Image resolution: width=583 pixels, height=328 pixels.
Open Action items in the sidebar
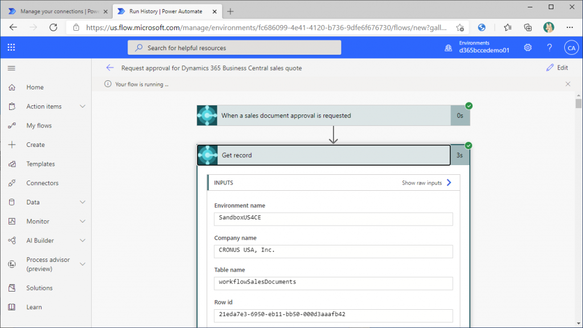(x=44, y=106)
